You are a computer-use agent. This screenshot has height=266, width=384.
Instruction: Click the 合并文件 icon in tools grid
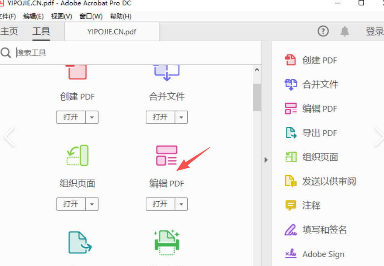click(x=166, y=72)
